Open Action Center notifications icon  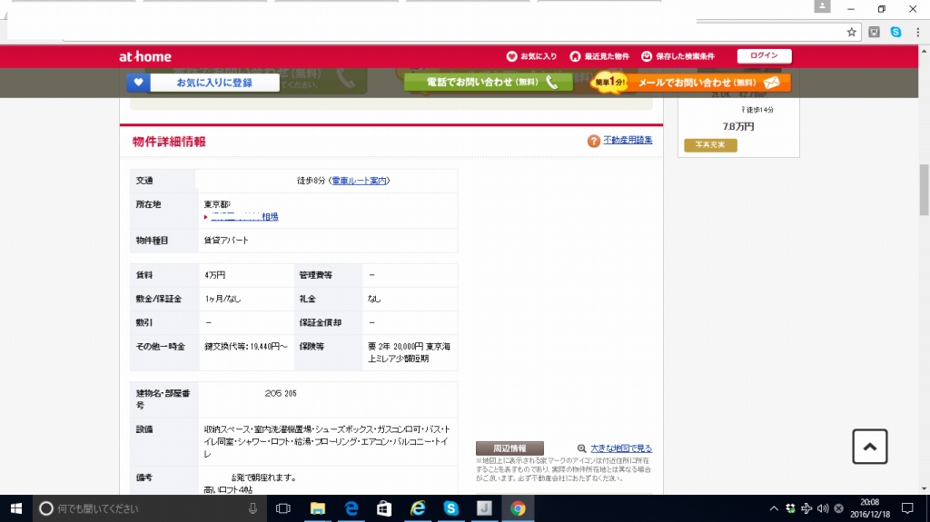907,508
